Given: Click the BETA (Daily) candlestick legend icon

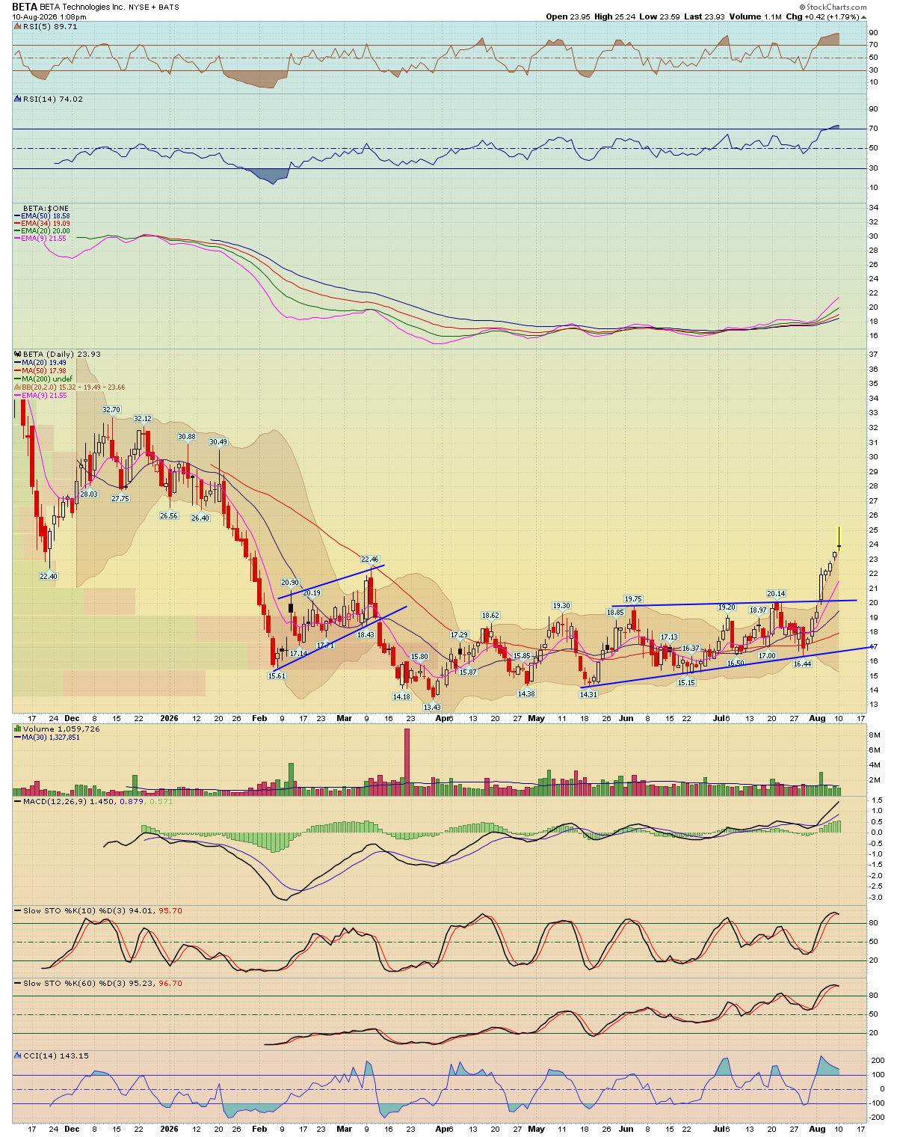Looking at the screenshot, I should (x=18, y=354).
